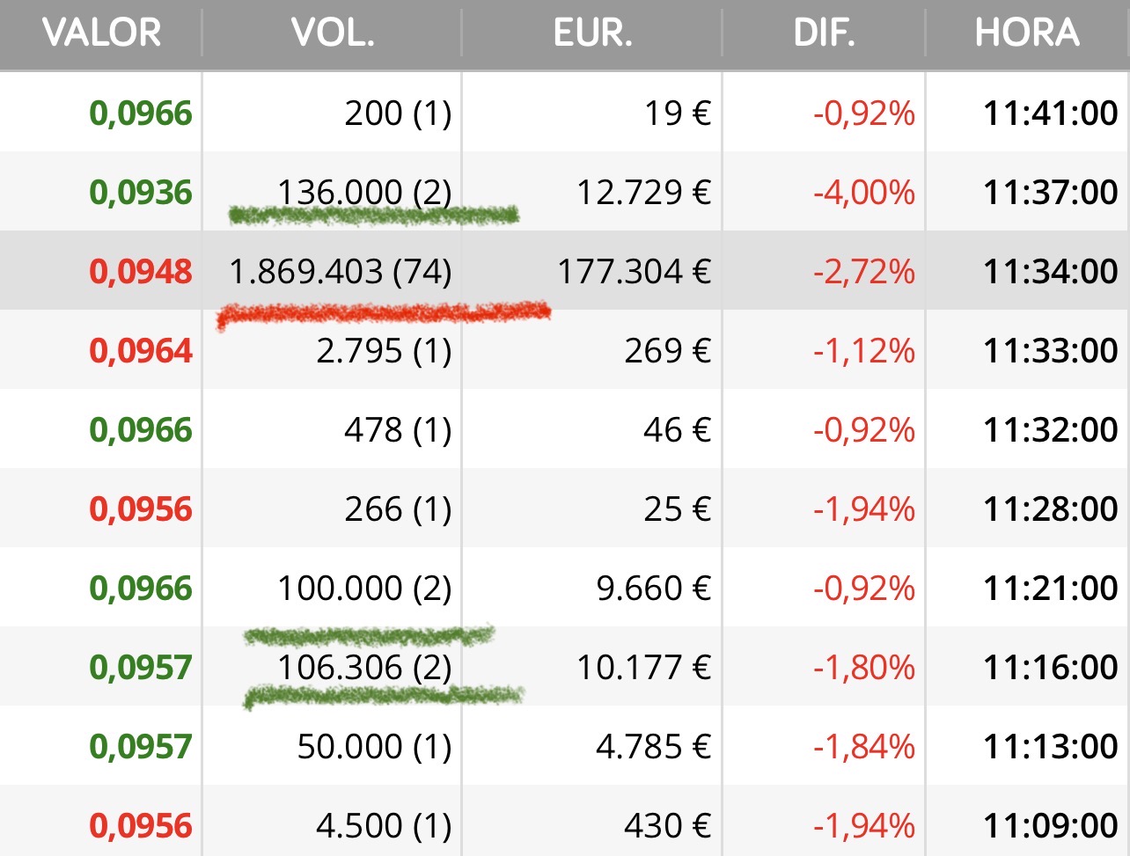The image size is (1130, 856).
Task: Sort the table by DIF. header
Action: coord(824,33)
